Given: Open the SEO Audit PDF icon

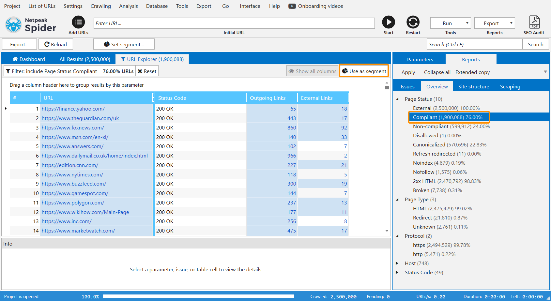Looking at the screenshot, I should pos(534,22).
